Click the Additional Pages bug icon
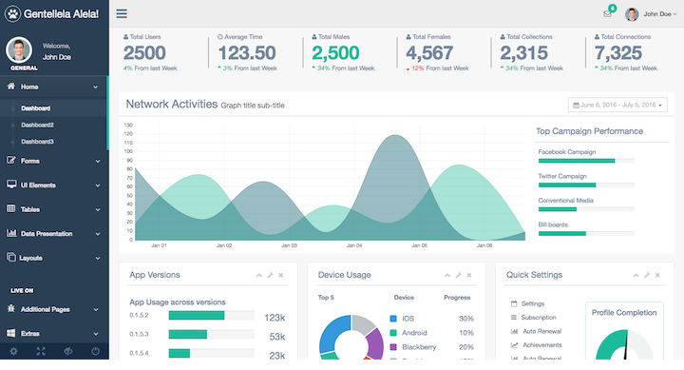The image size is (684, 370). tap(10, 308)
